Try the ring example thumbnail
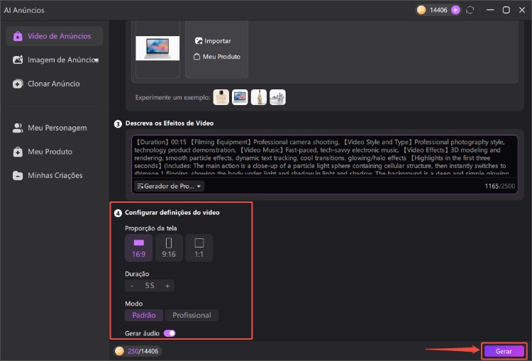 pyautogui.click(x=277, y=97)
